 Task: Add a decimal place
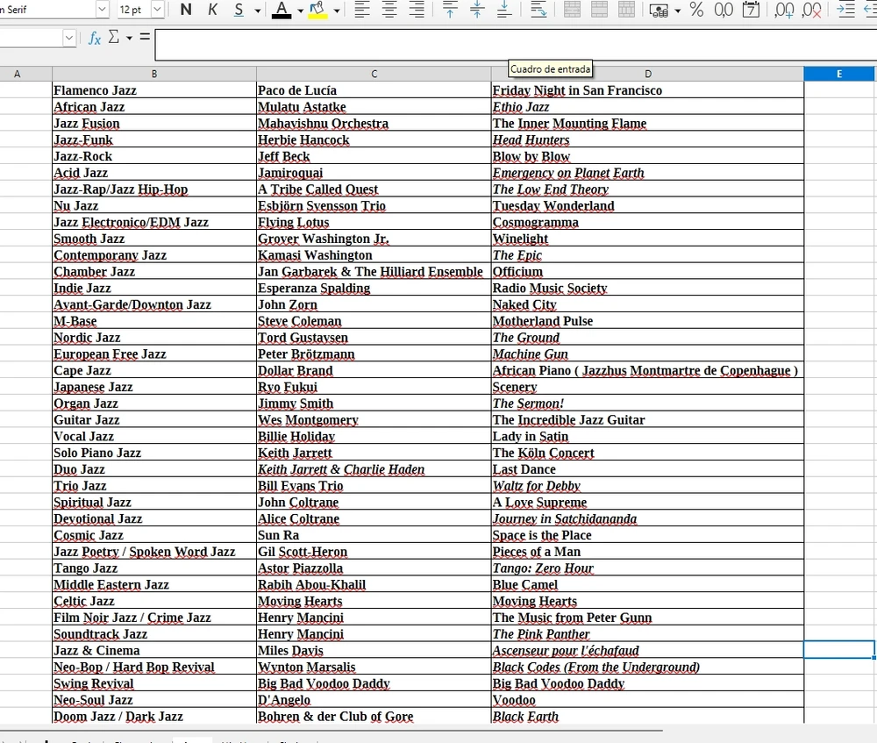tap(784, 10)
